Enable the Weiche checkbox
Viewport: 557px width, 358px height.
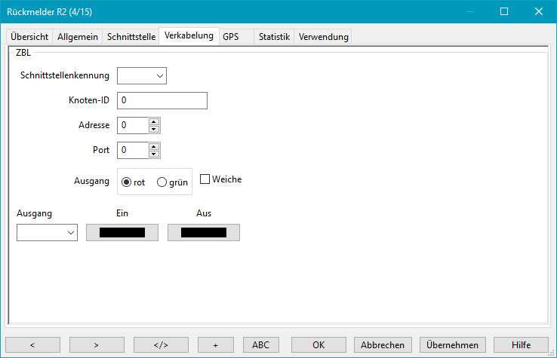205,179
